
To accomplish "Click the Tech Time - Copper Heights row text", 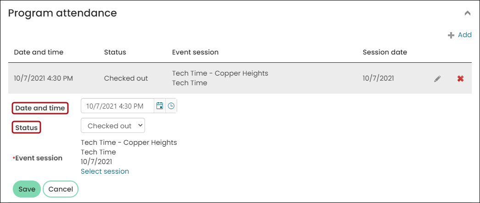I will pyautogui.click(x=220, y=73).
